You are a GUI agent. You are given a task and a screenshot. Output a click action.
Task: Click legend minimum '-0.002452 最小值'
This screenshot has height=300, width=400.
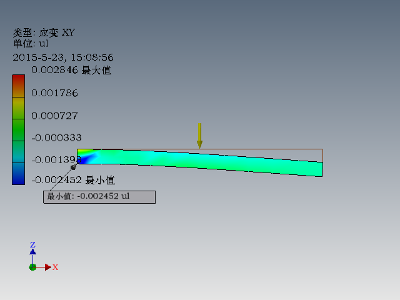tap(73, 180)
